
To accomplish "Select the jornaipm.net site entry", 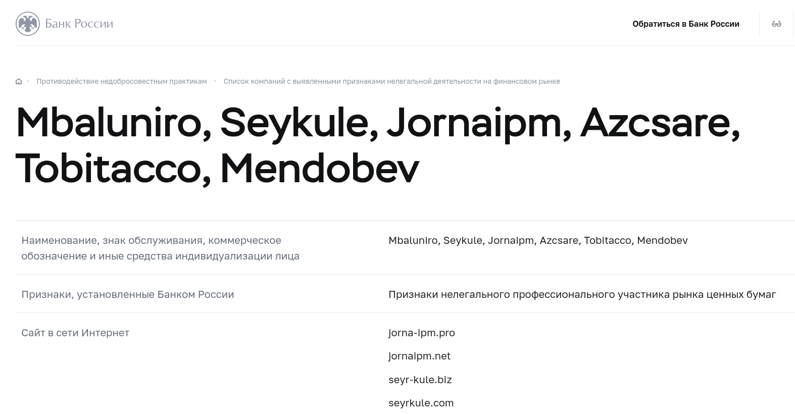I will pyautogui.click(x=419, y=356).
